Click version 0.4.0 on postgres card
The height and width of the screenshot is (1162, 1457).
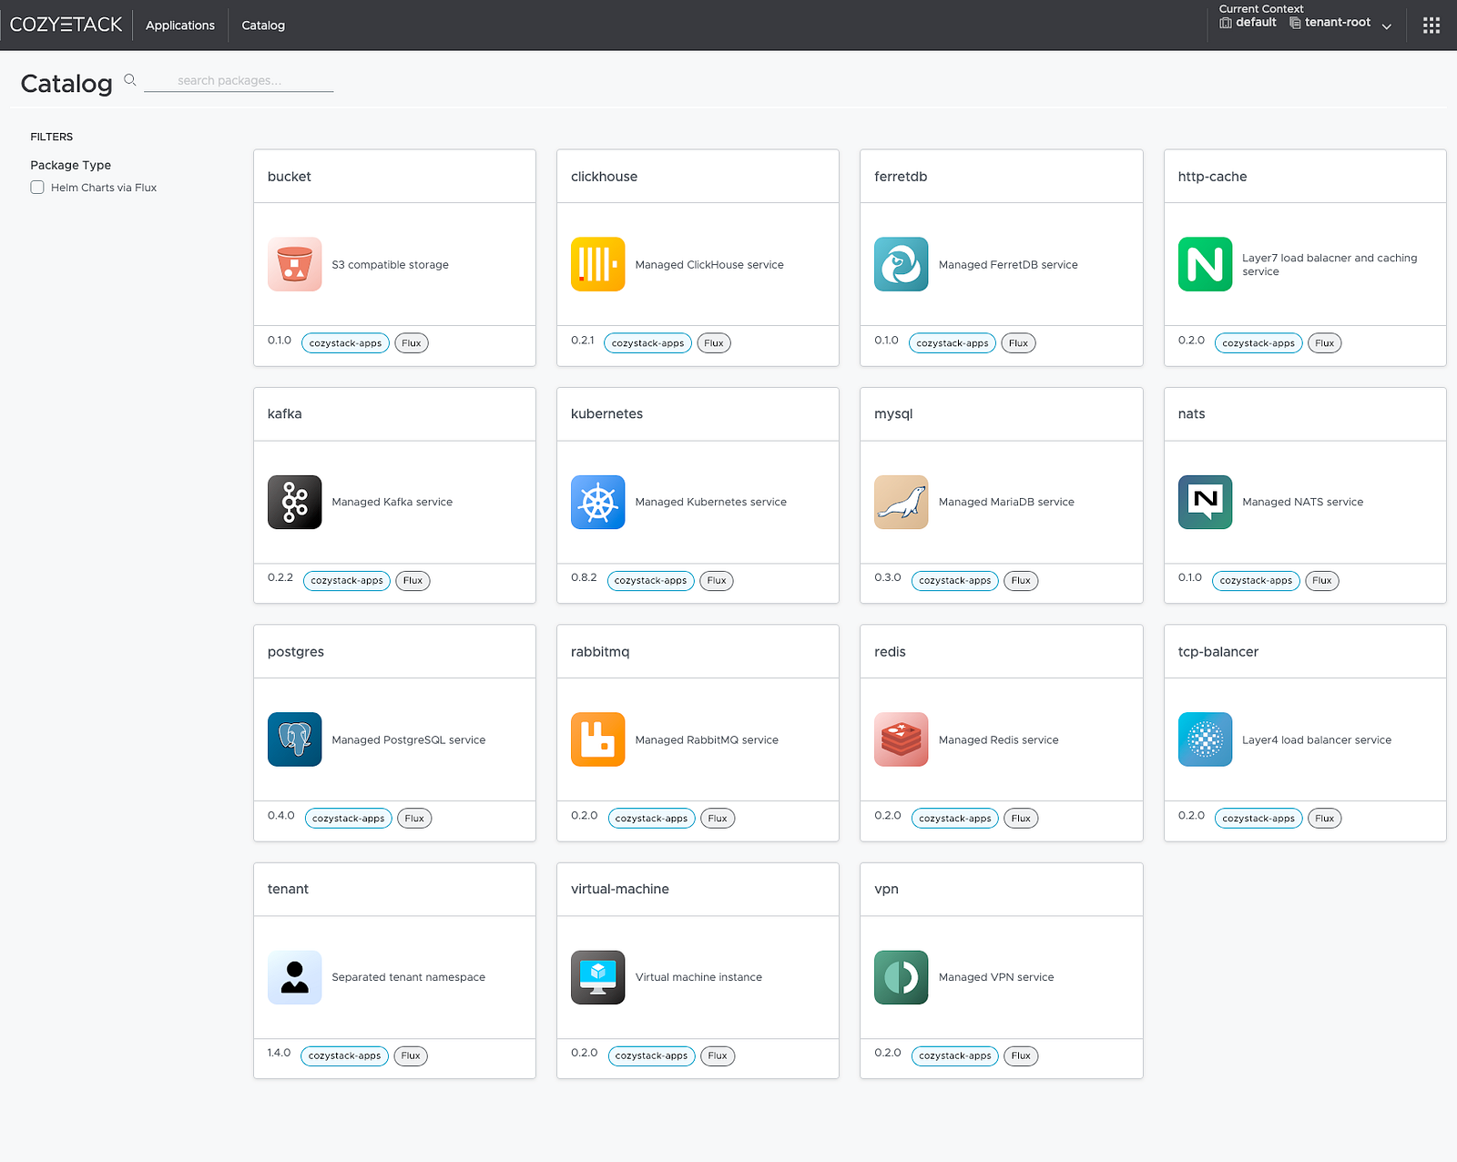281,815
